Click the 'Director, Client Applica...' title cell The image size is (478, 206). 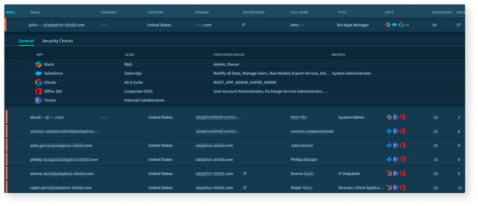pyautogui.click(x=361, y=188)
